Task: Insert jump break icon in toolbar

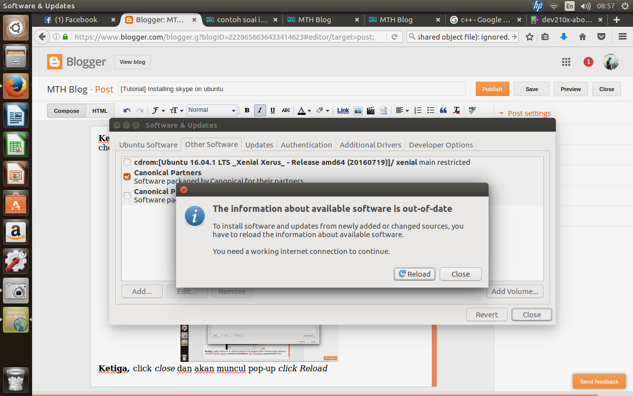Action: (x=383, y=110)
